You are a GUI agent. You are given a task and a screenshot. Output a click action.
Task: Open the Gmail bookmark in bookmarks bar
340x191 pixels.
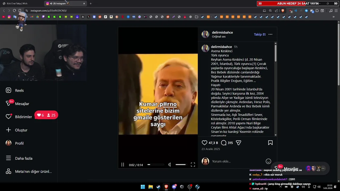[x=32, y=17]
